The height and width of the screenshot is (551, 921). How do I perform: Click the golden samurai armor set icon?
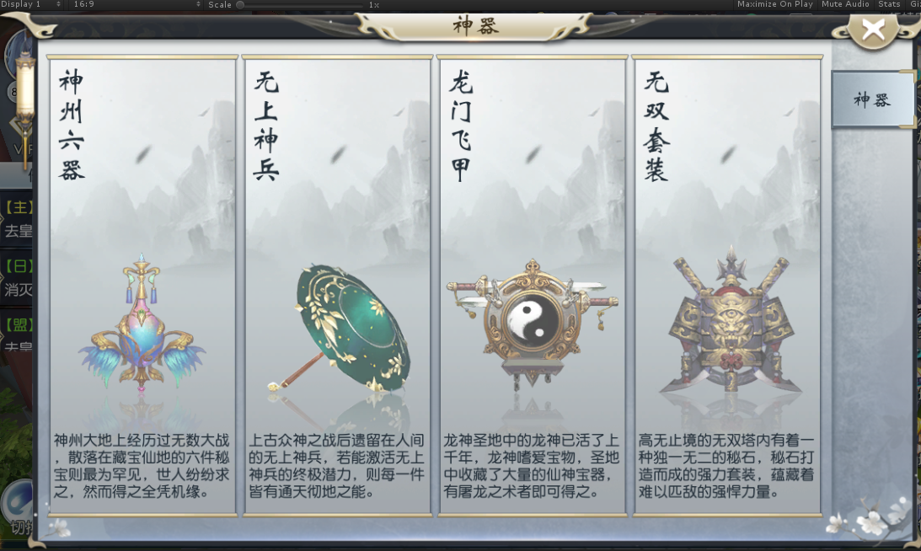[731, 319]
